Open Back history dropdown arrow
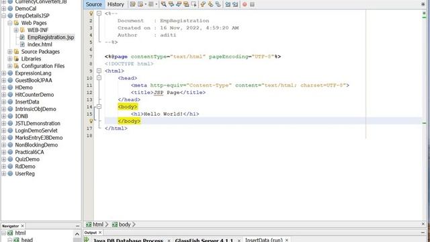The width and height of the screenshot is (430, 242). 145,5
